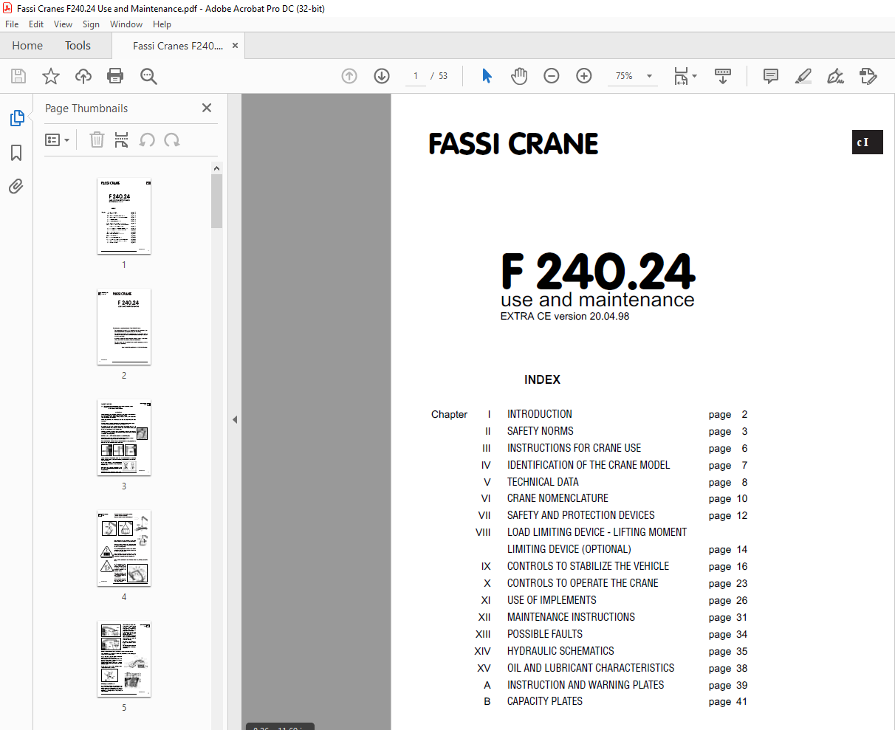Click USE OF IMPLEMENTS index entry

tap(552, 600)
